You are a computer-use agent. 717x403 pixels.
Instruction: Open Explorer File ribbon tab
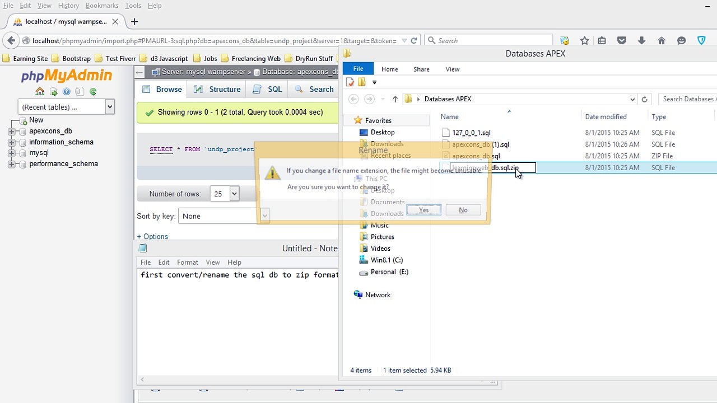[358, 69]
